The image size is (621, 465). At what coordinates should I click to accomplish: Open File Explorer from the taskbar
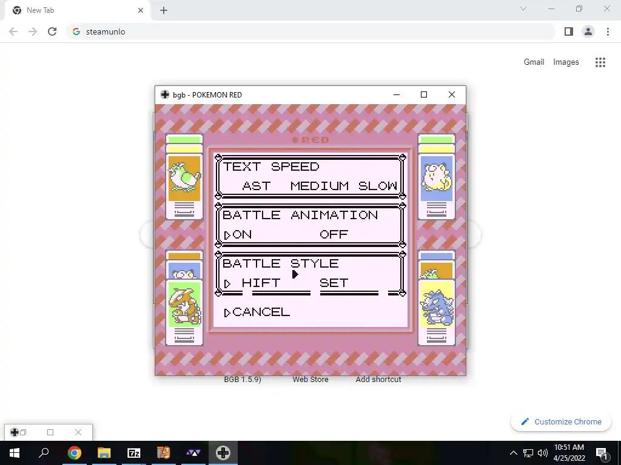104,453
